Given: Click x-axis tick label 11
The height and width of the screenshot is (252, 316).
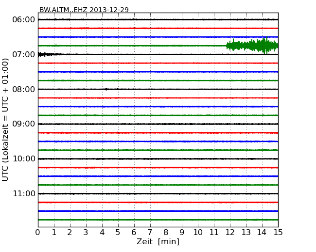Looking at the screenshot, I should [x=214, y=233].
